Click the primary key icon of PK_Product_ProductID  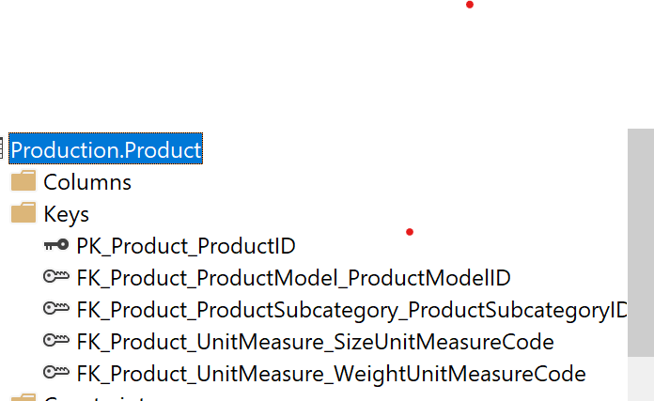[x=56, y=245]
